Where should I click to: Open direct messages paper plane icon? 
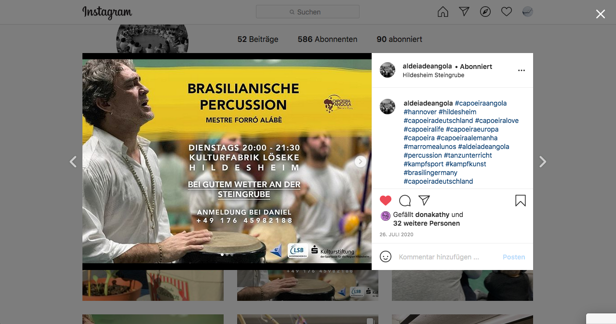pos(464,12)
